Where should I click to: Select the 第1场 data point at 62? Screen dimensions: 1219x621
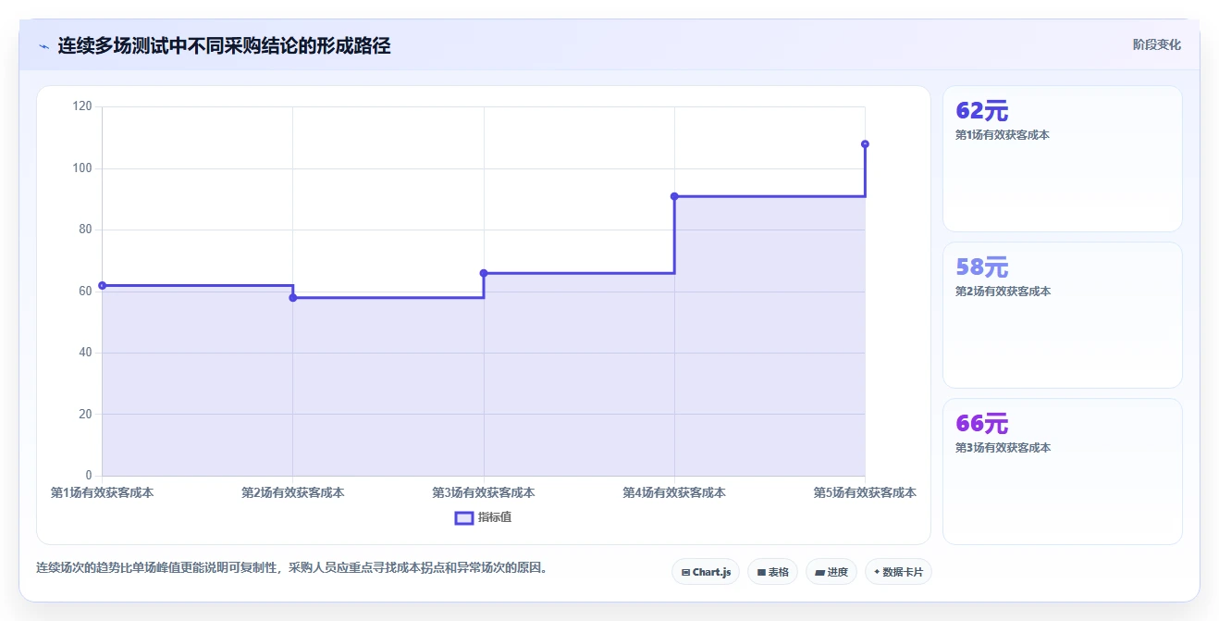tap(102, 285)
